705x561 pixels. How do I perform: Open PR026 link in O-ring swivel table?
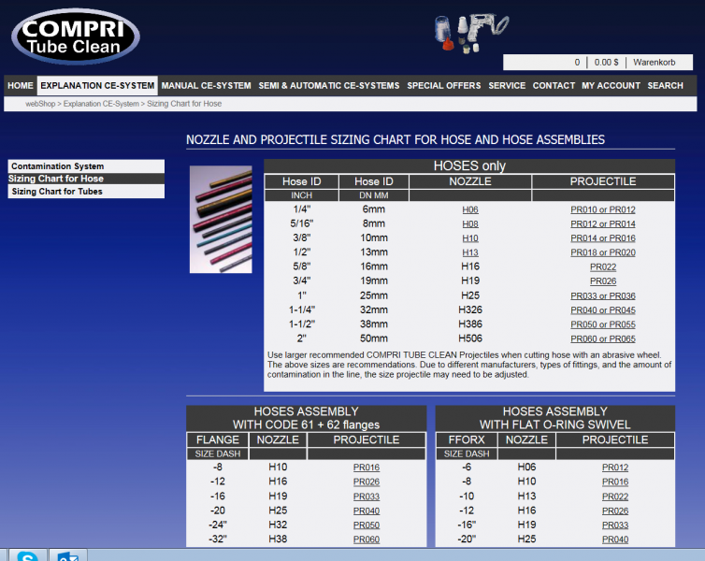615,511
